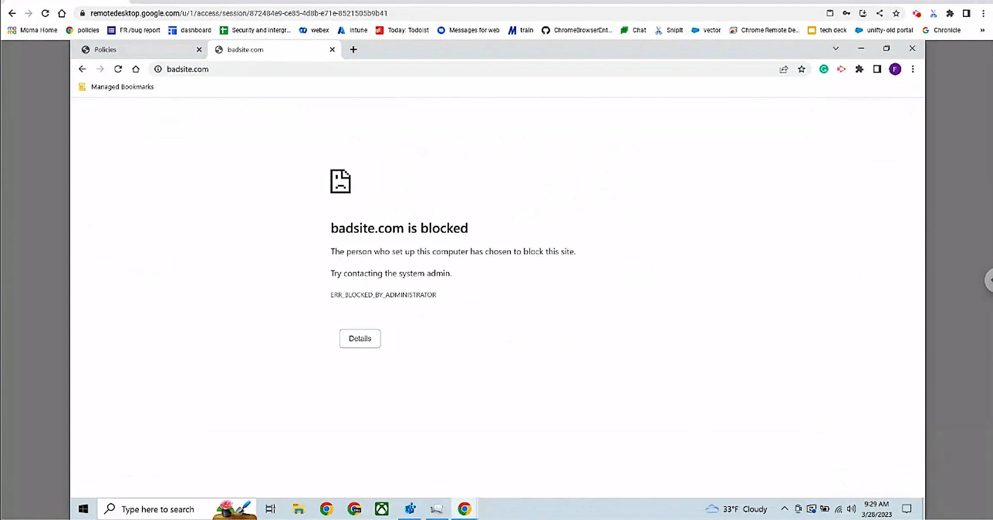
Task: Open the Intune bookmark
Action: click(x=352, y=30)
